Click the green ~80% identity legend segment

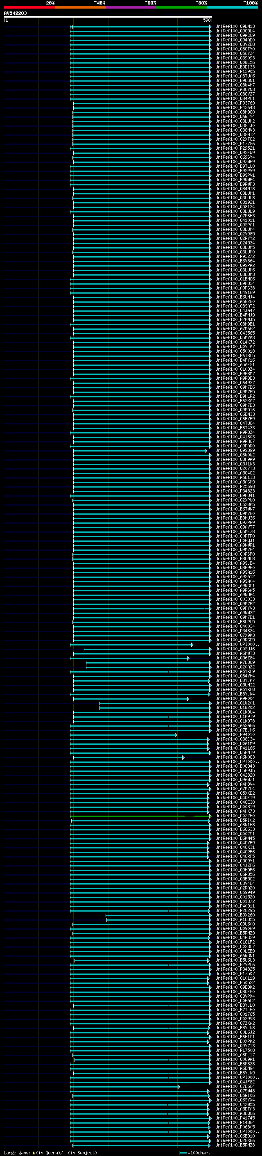click(182, 7)
